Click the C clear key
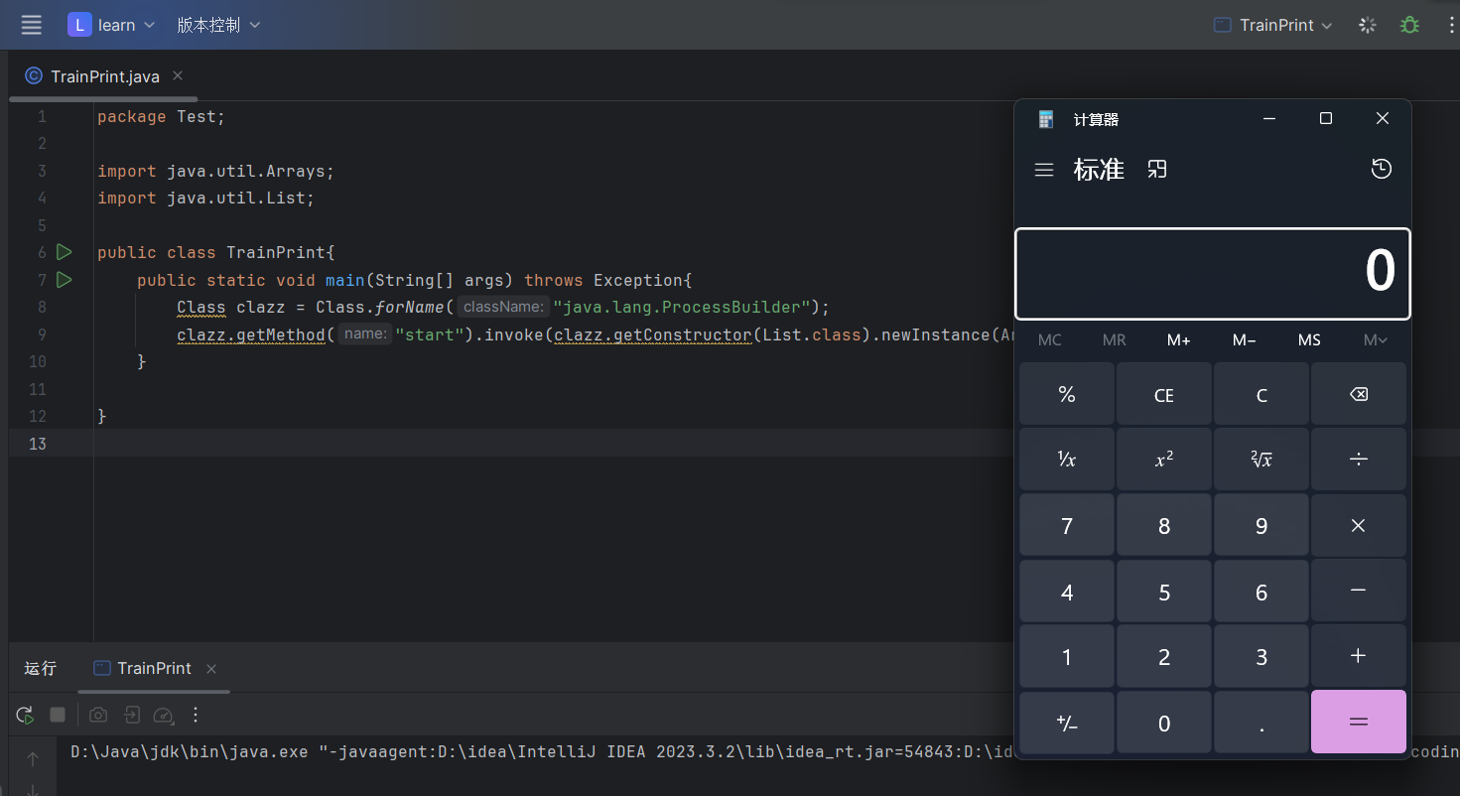Viewport: 1460px width, 796px height. 1261,394
